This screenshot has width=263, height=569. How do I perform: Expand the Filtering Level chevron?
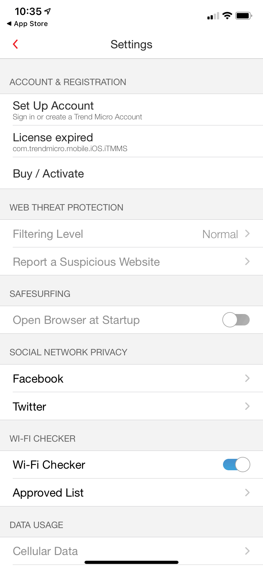247,234
